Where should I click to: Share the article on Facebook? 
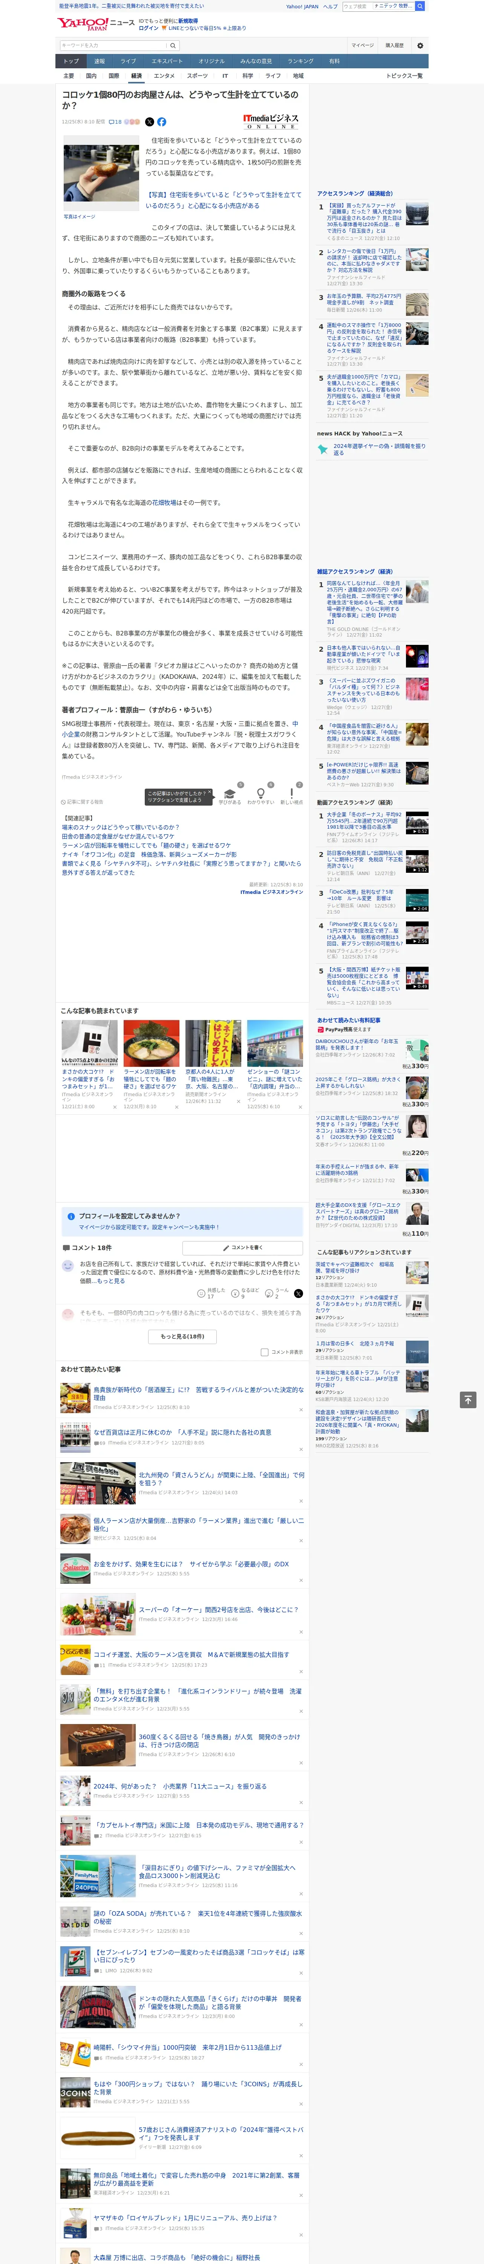coord(162,122)
